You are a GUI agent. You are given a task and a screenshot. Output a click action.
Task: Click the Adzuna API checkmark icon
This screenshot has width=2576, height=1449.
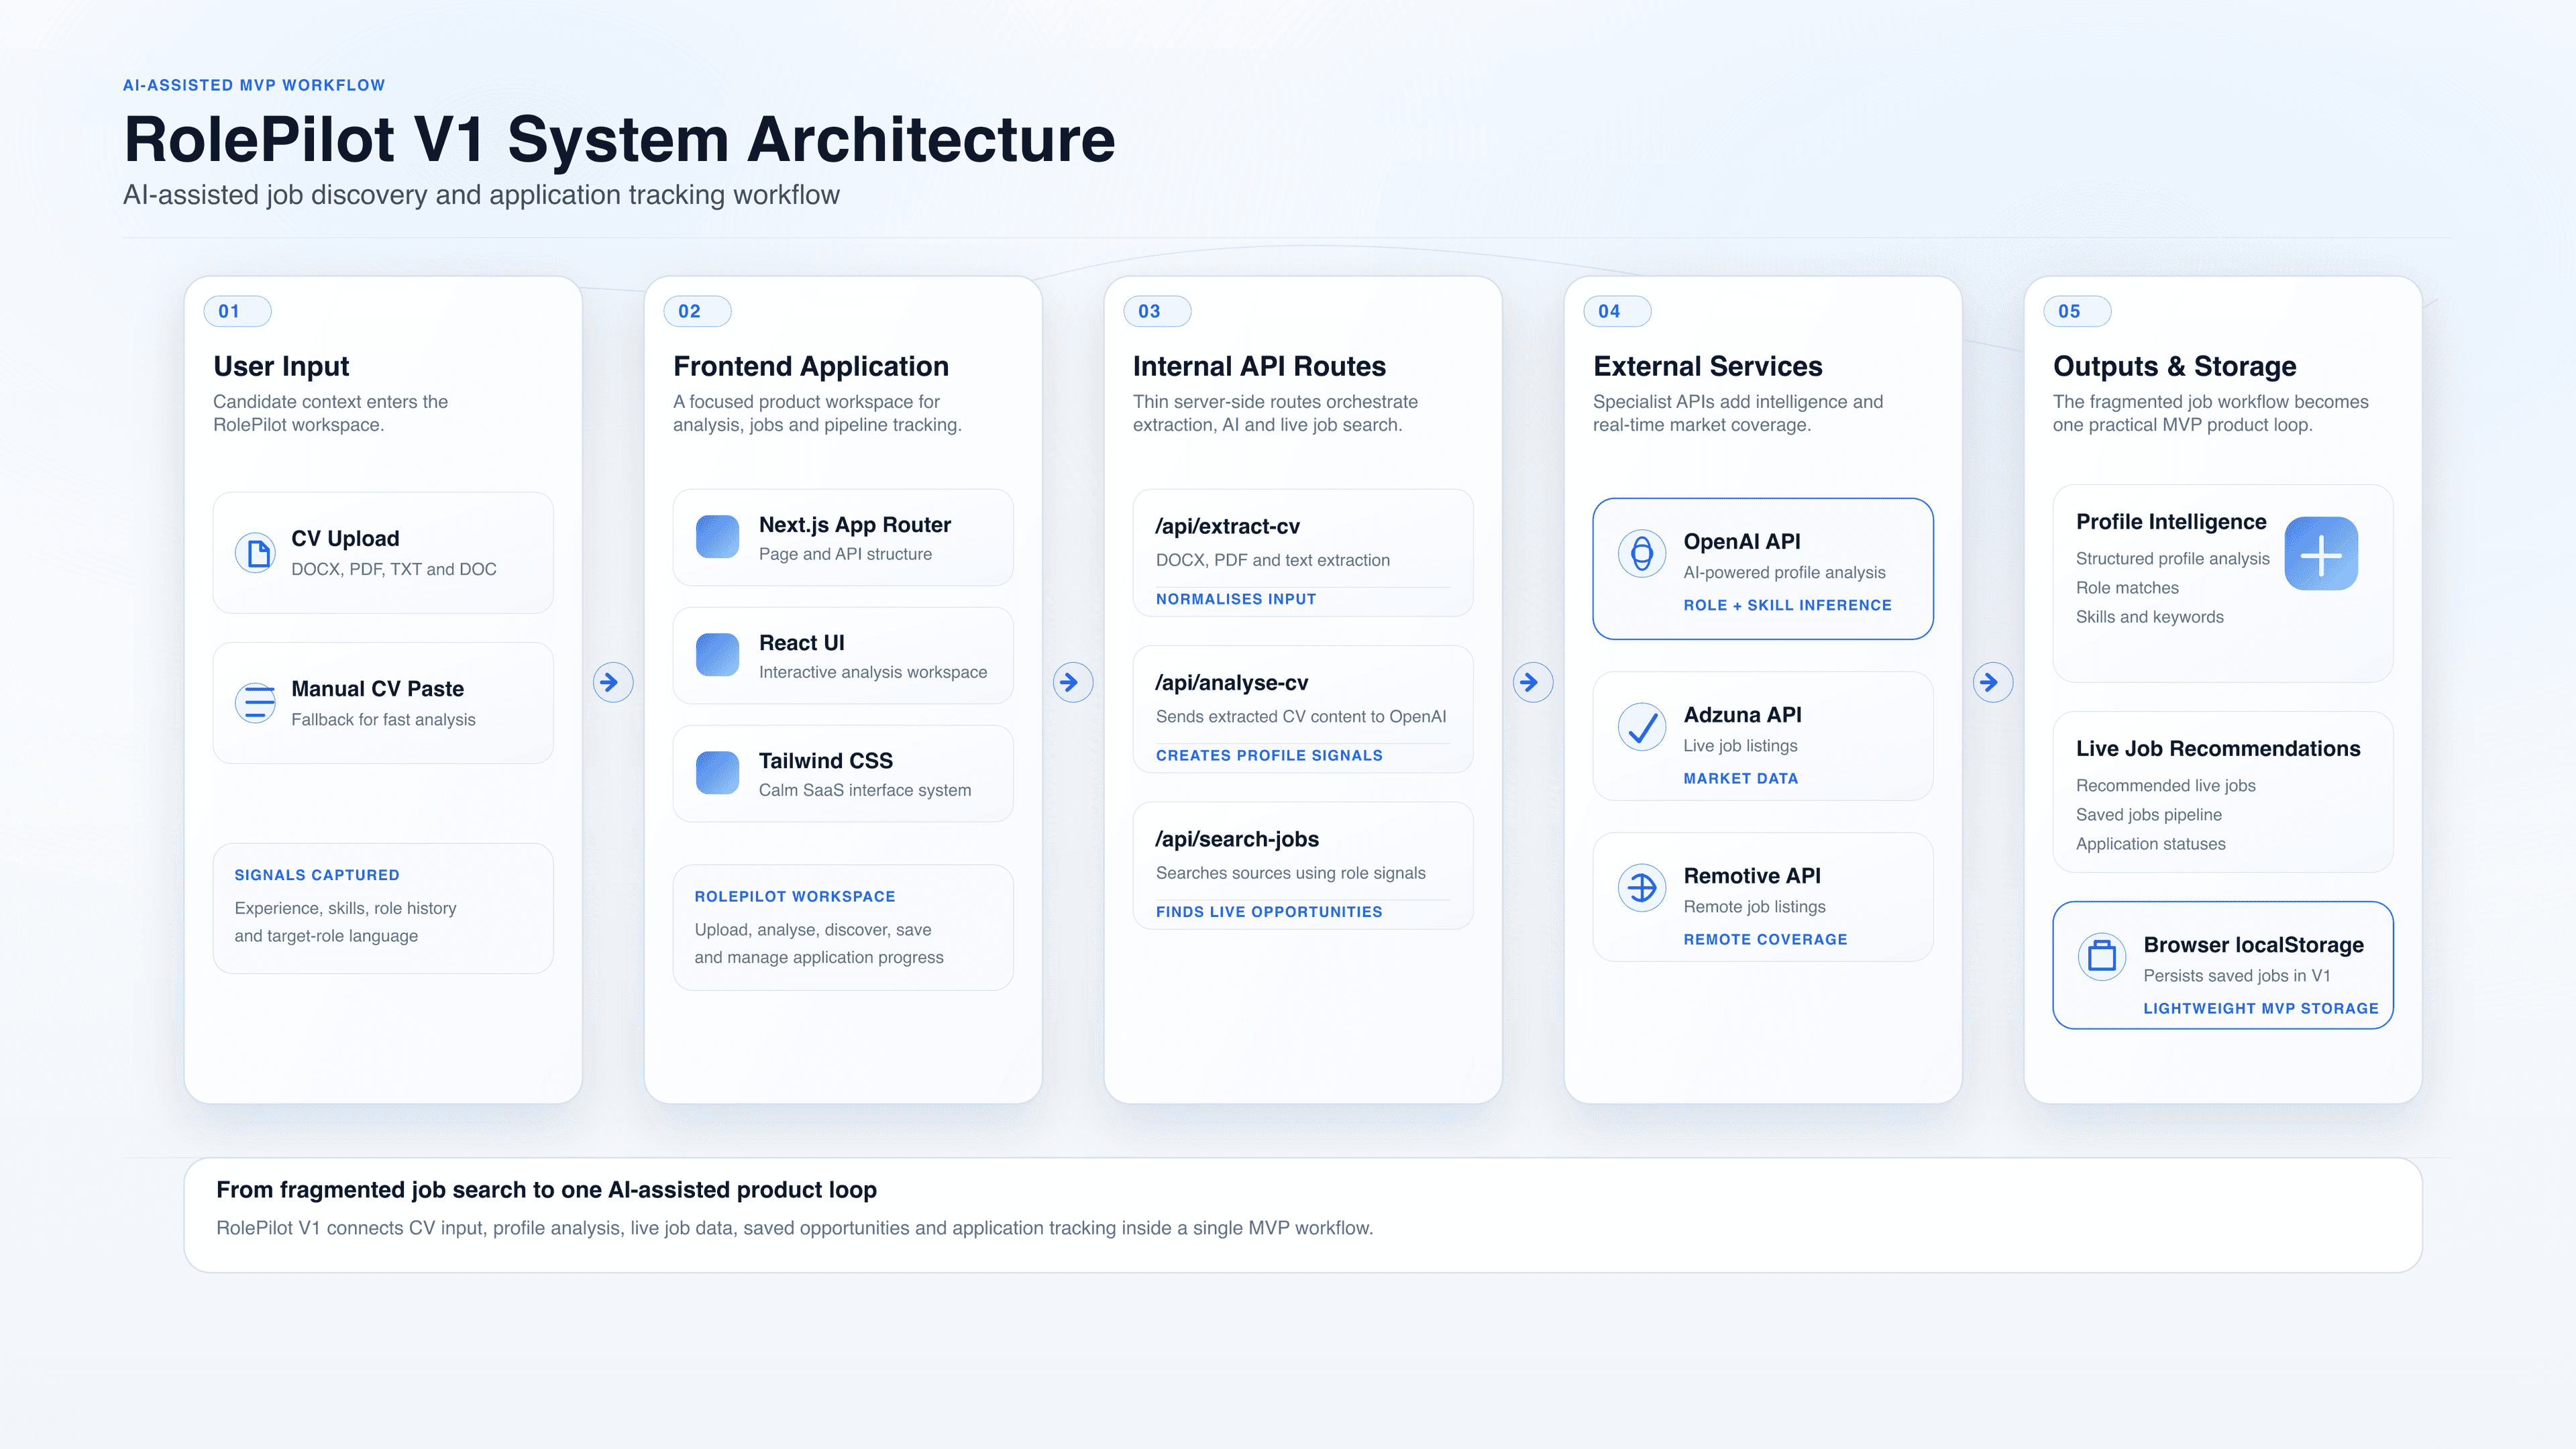pos(1642,727)
